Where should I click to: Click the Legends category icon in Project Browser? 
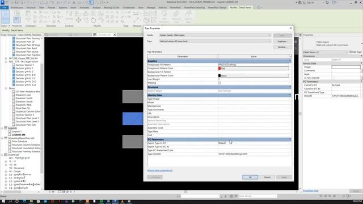pos(6,128)
